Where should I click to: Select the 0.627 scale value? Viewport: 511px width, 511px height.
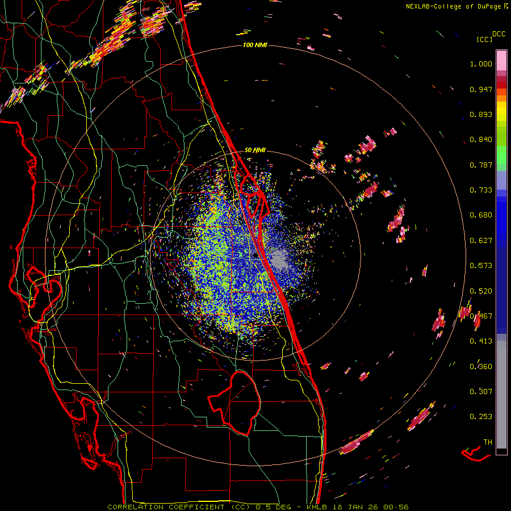(x=481, y=241)
